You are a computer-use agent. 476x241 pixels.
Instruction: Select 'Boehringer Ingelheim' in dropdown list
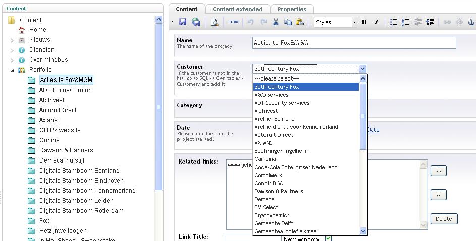click(x=306, y=151)
